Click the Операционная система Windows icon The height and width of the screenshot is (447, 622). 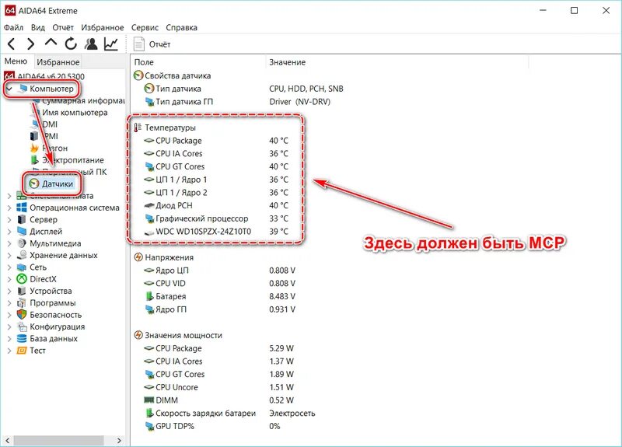tap(22, 208)
